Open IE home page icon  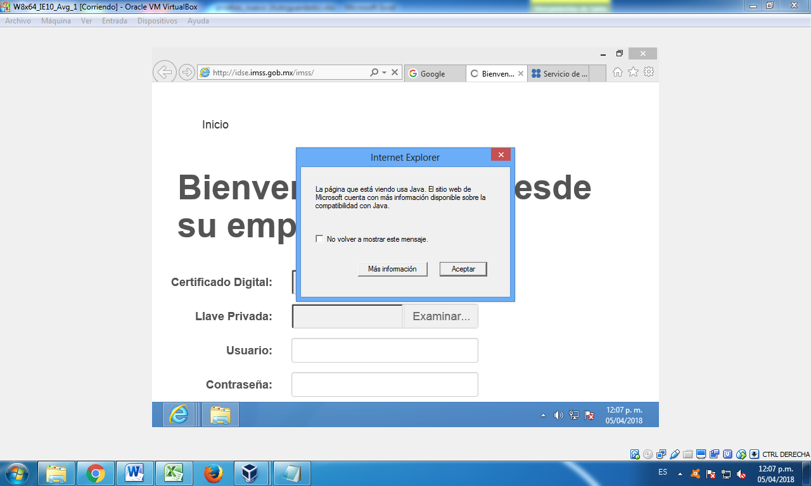point(618,72)
